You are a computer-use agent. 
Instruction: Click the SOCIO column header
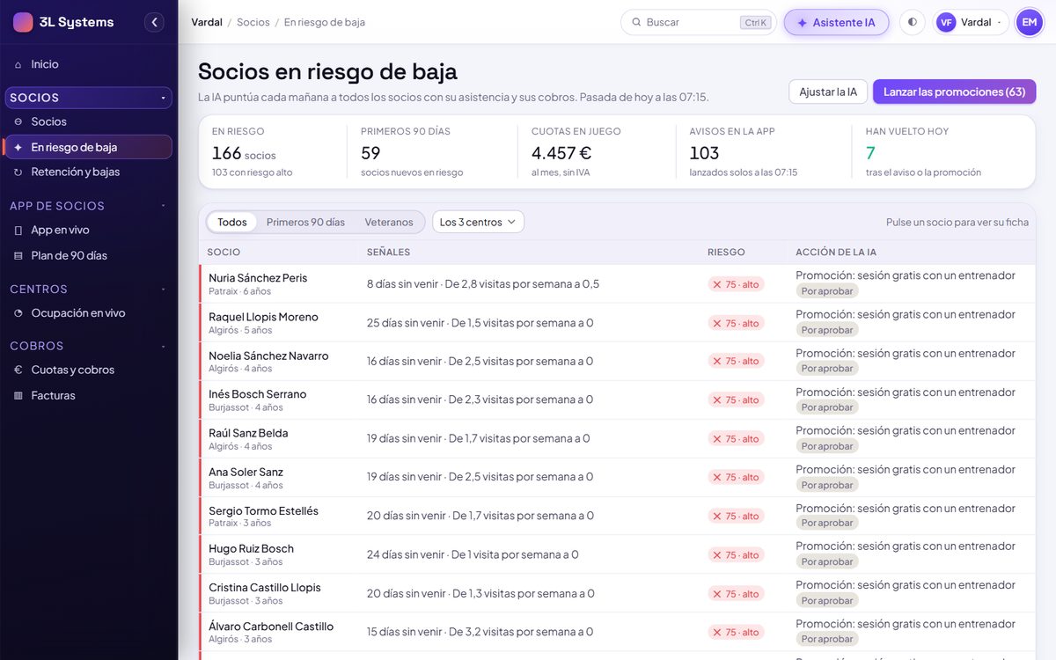click(x=224, y=253)
